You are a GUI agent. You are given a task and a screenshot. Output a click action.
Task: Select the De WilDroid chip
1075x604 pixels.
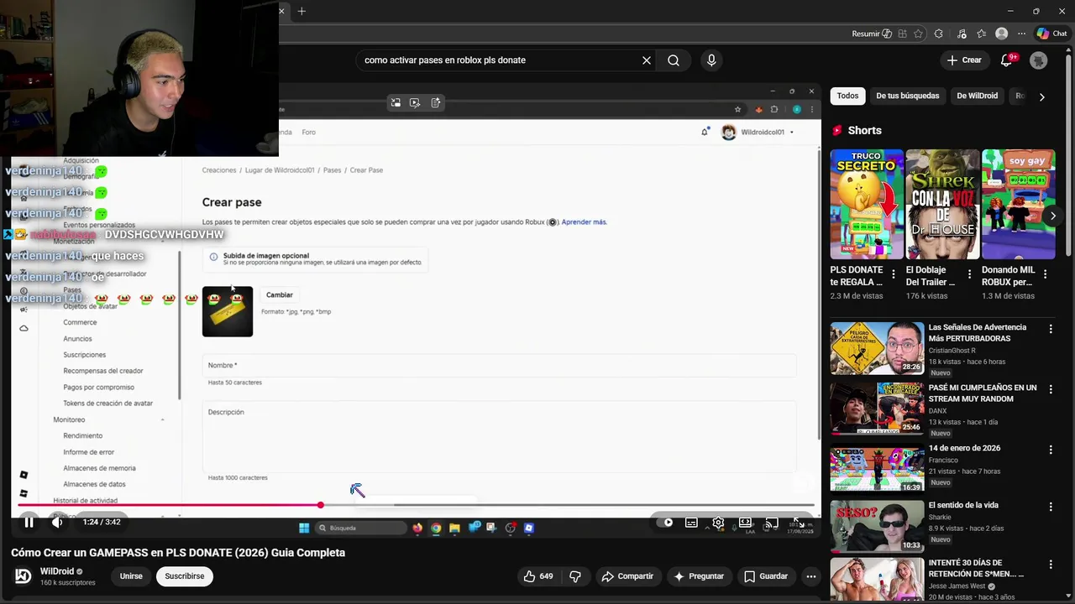point(978,96)
